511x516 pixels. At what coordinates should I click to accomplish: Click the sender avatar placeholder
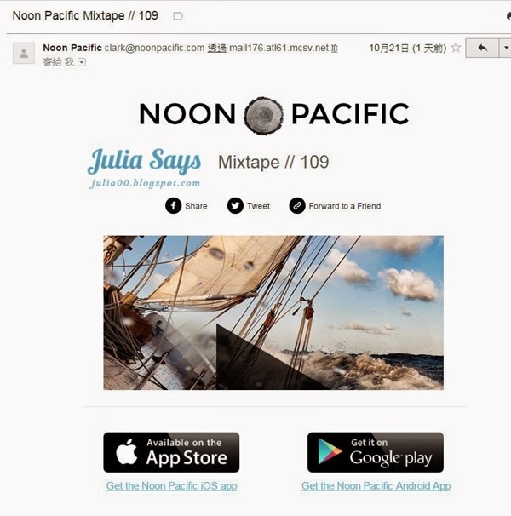point(24,53)
